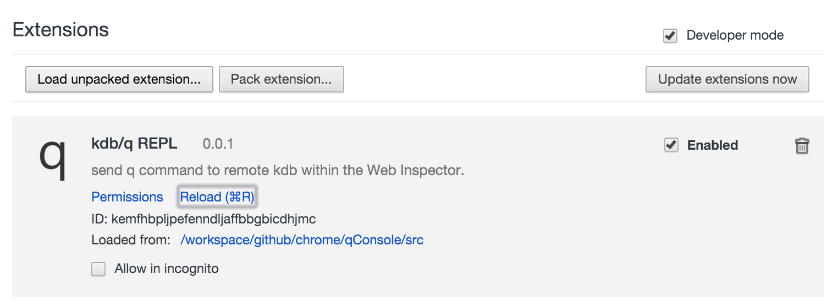This screenshot has height=306, width=838.
Task: Click the Pack extension button
Action: pos(281,79)
